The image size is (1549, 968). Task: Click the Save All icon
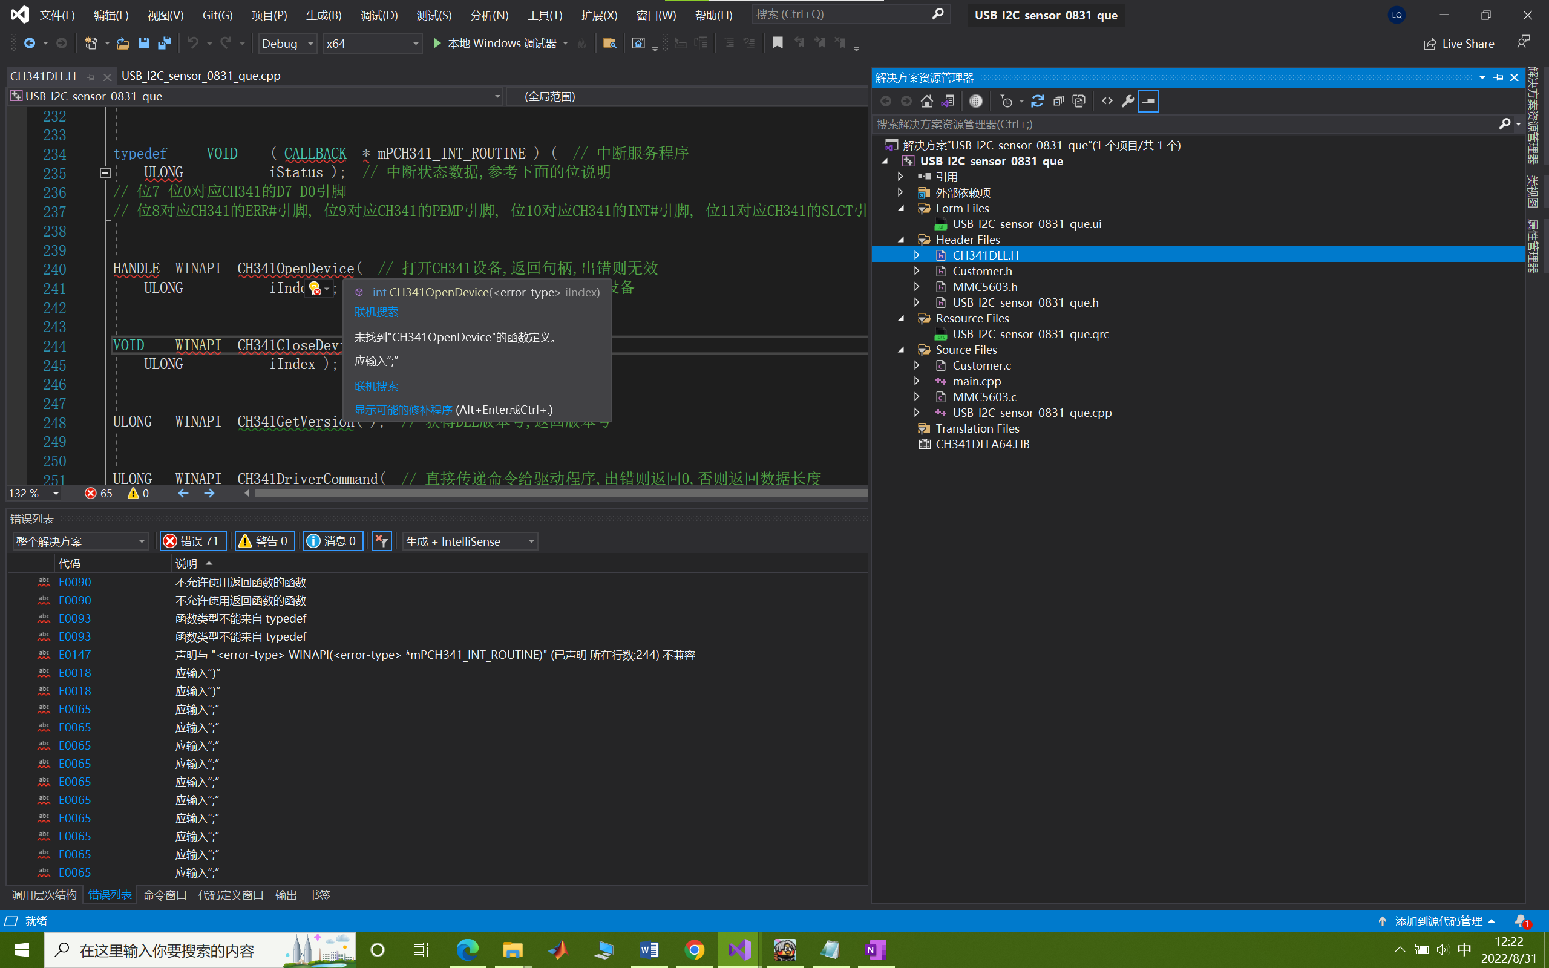click(x=165, y=44)
